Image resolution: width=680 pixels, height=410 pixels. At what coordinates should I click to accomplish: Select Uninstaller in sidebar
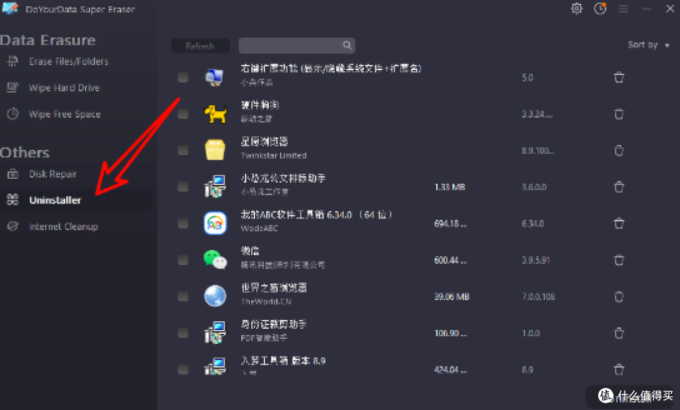pos(55,200)
